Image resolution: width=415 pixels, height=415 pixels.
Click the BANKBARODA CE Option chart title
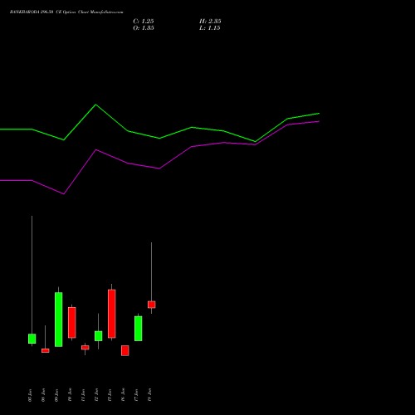(66, 12)
